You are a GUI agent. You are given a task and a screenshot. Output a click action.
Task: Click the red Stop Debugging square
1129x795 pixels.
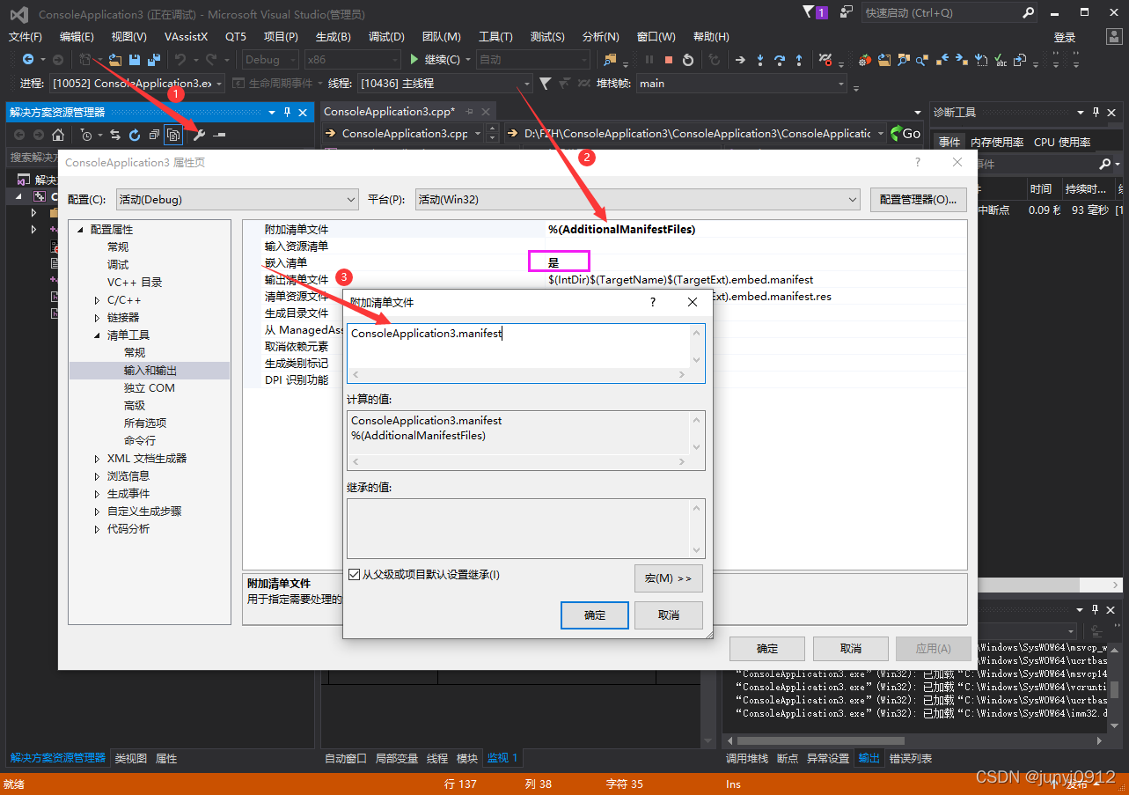tap(669, 60)
